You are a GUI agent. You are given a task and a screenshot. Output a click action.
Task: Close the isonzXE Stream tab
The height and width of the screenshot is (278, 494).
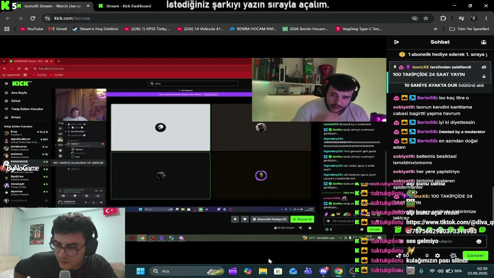pyautogui.click(x=88, y=6)
